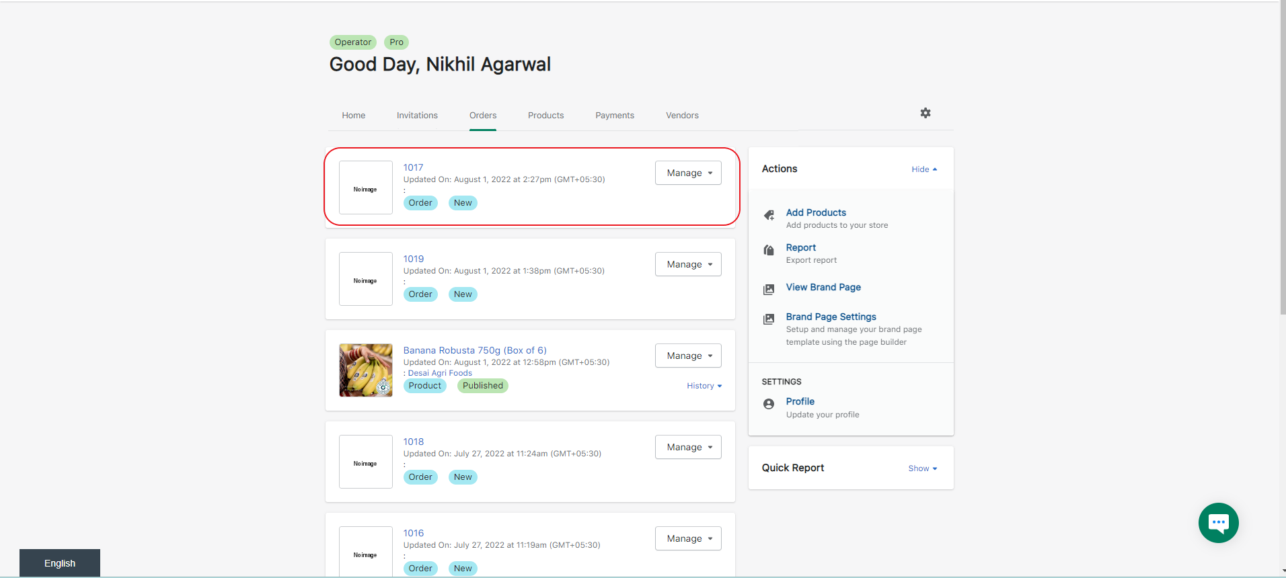Click the New badge on order 1019
The image size is (1286, 578).
click(463, 294)
